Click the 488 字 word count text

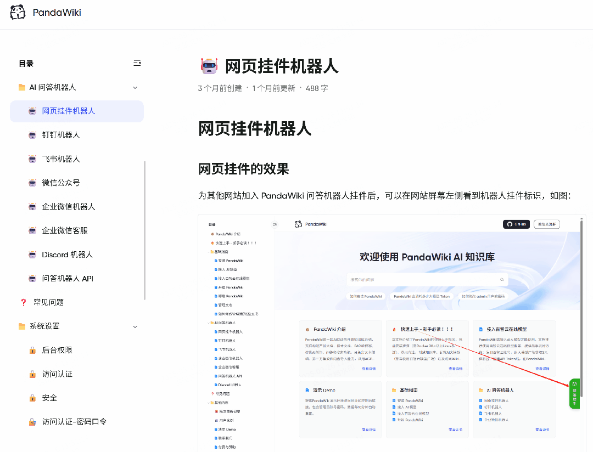pos(317,88)
